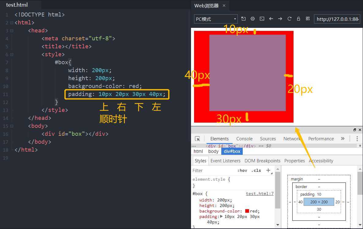The image size is (363, 229).
Task: Open the Accessibility sidebar tab
Action: coord(321,161)
